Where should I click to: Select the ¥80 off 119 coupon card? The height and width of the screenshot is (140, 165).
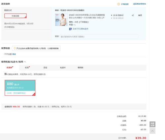[x=20, y=88]
